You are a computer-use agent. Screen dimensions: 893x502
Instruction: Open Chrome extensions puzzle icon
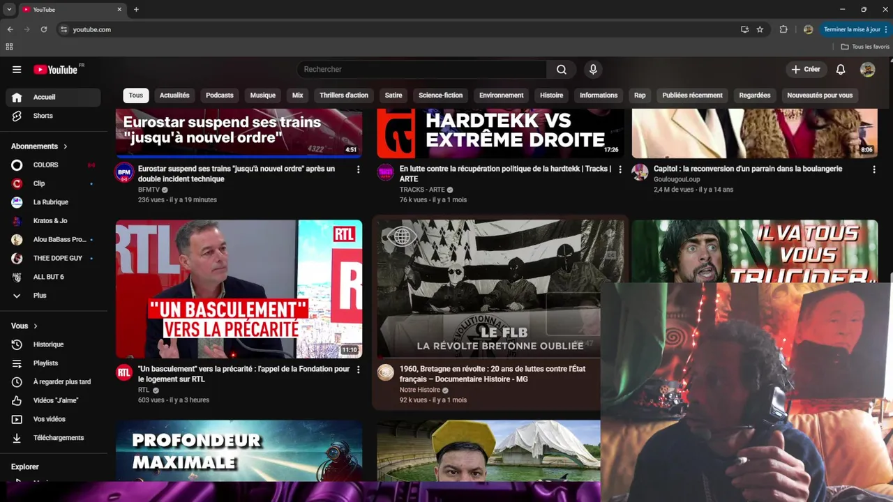(x=783, y=29)
